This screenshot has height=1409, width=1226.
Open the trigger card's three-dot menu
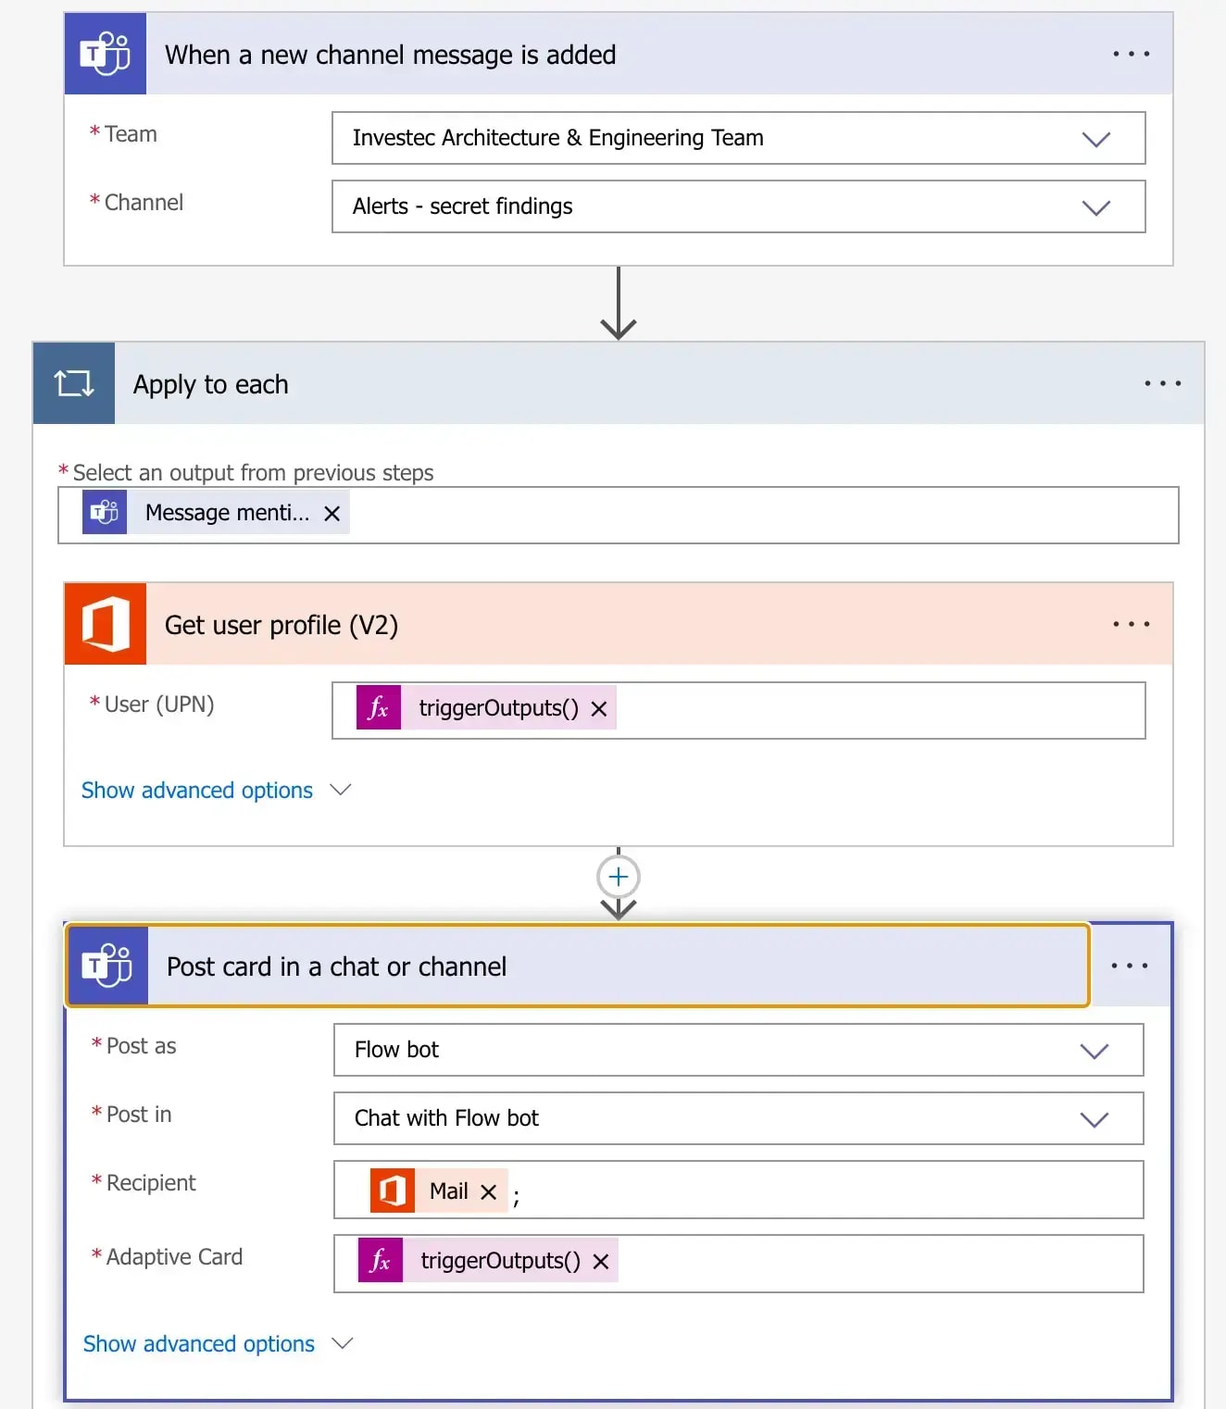pos(1131,55)
